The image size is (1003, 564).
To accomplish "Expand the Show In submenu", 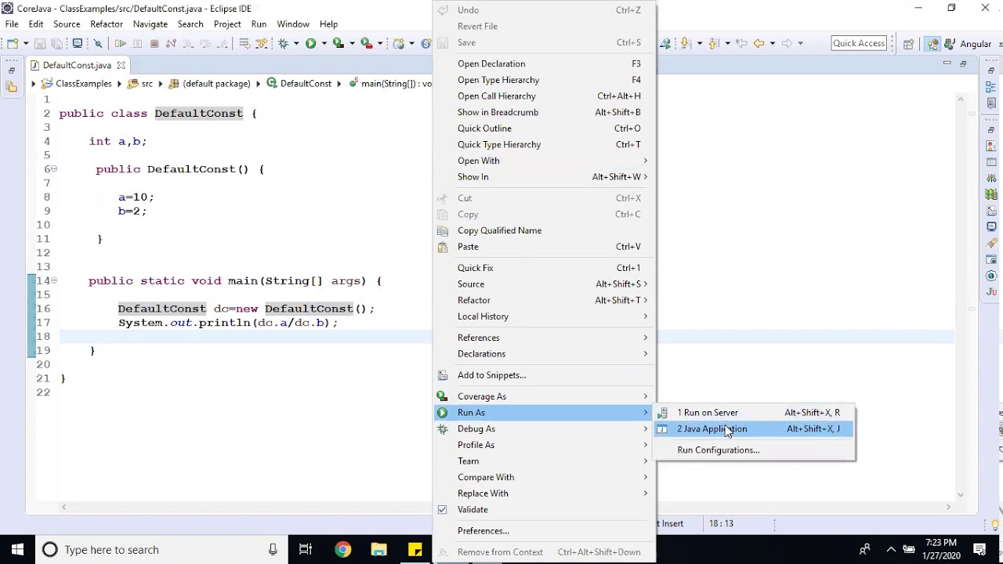I will [544, 177].
